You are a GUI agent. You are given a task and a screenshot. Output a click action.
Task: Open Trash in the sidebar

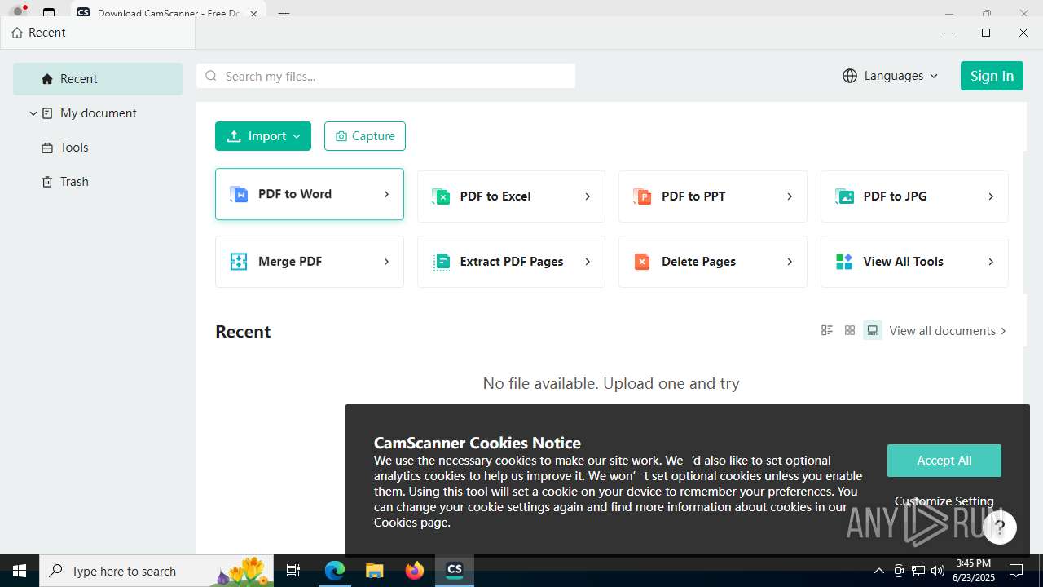(x=98, y=182)
